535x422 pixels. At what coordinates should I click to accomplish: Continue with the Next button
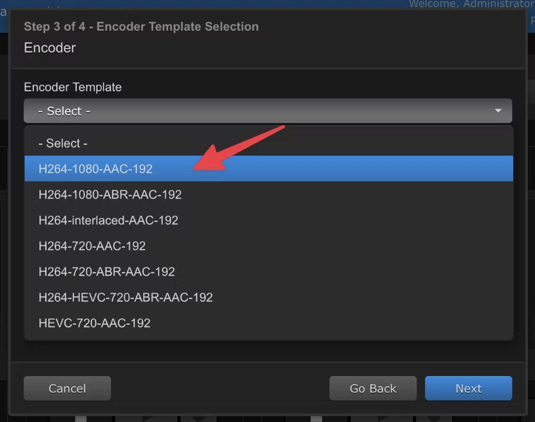pos(468,388)
